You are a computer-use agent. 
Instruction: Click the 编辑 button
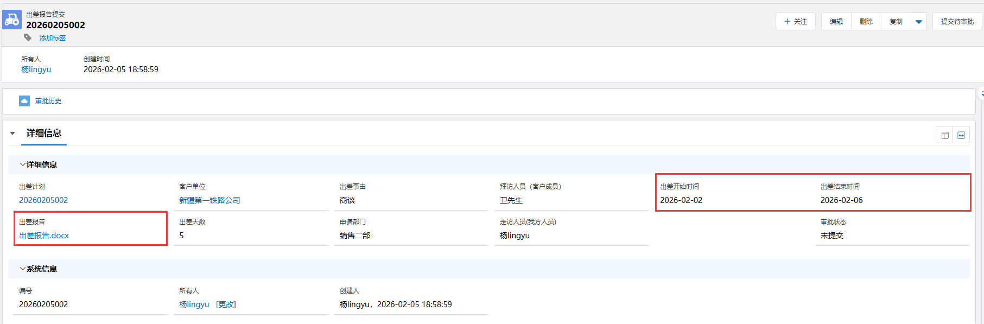pyautogui.click(x=836, y=22)
